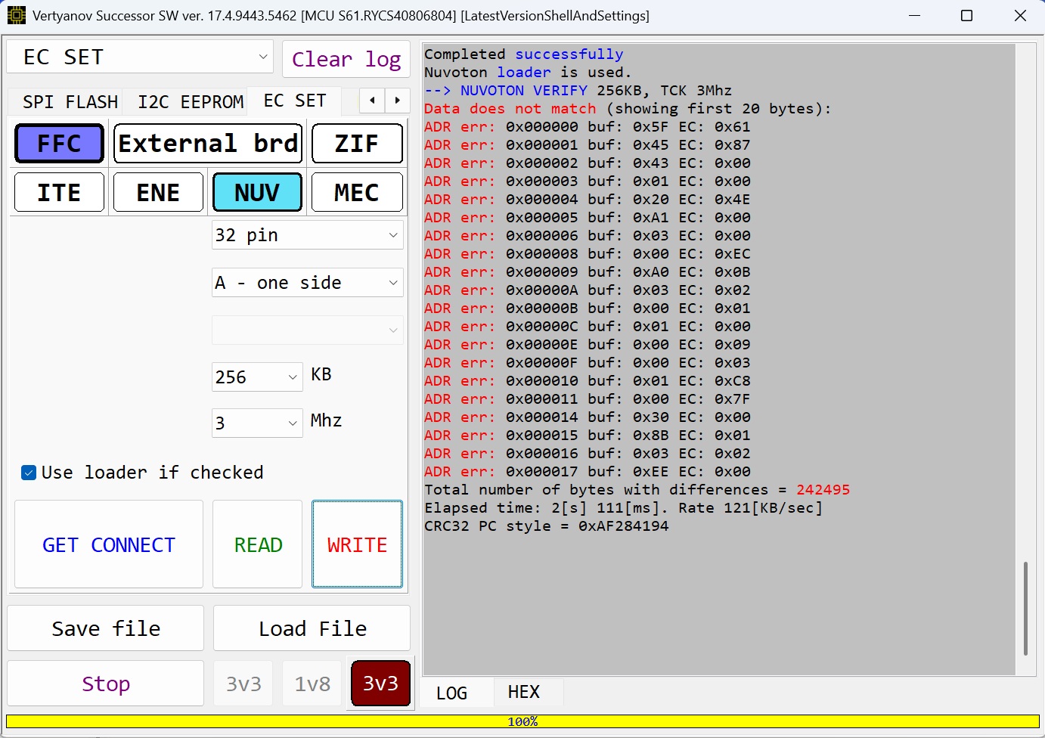Open the 32 pin dropdown

pos(307,235)
